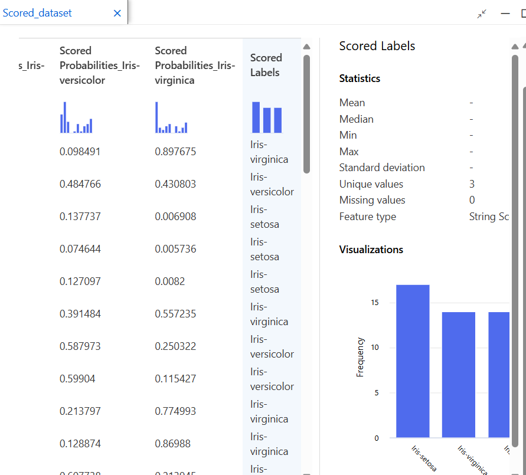
Task: Select the Scored_dataset tab
Action: pyautogui.click(x=37, y=13)
